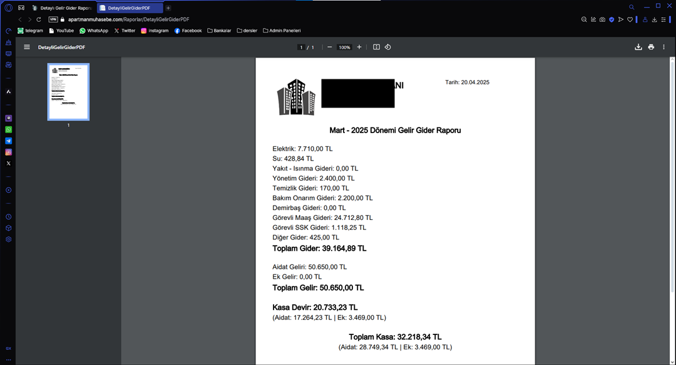Zoom in with the plus icon
The width and height of the screenshot is (676, 365).
[x=359, y=47]
